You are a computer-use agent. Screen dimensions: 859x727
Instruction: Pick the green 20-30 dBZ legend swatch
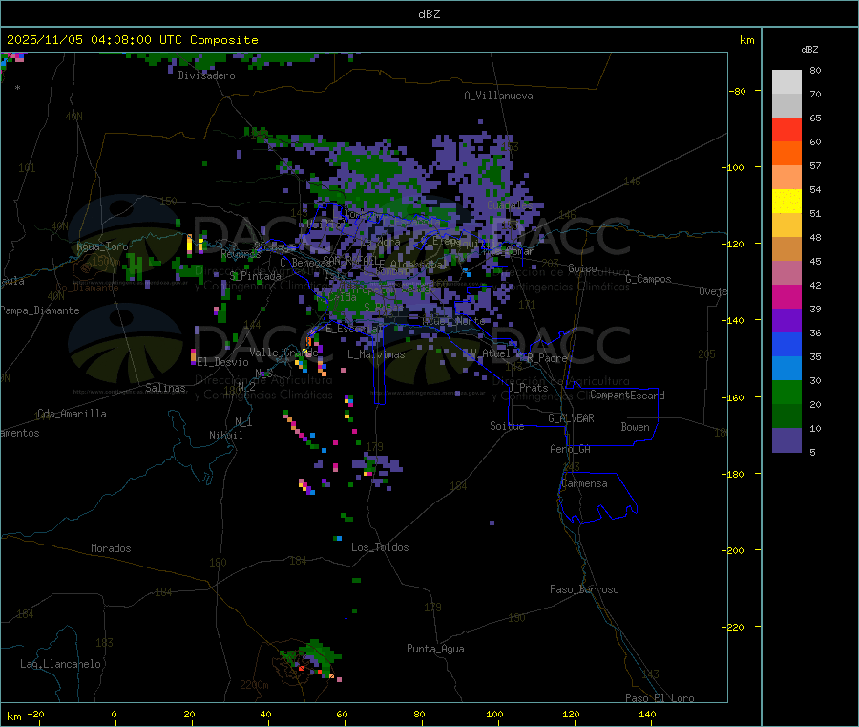[786, 392]
